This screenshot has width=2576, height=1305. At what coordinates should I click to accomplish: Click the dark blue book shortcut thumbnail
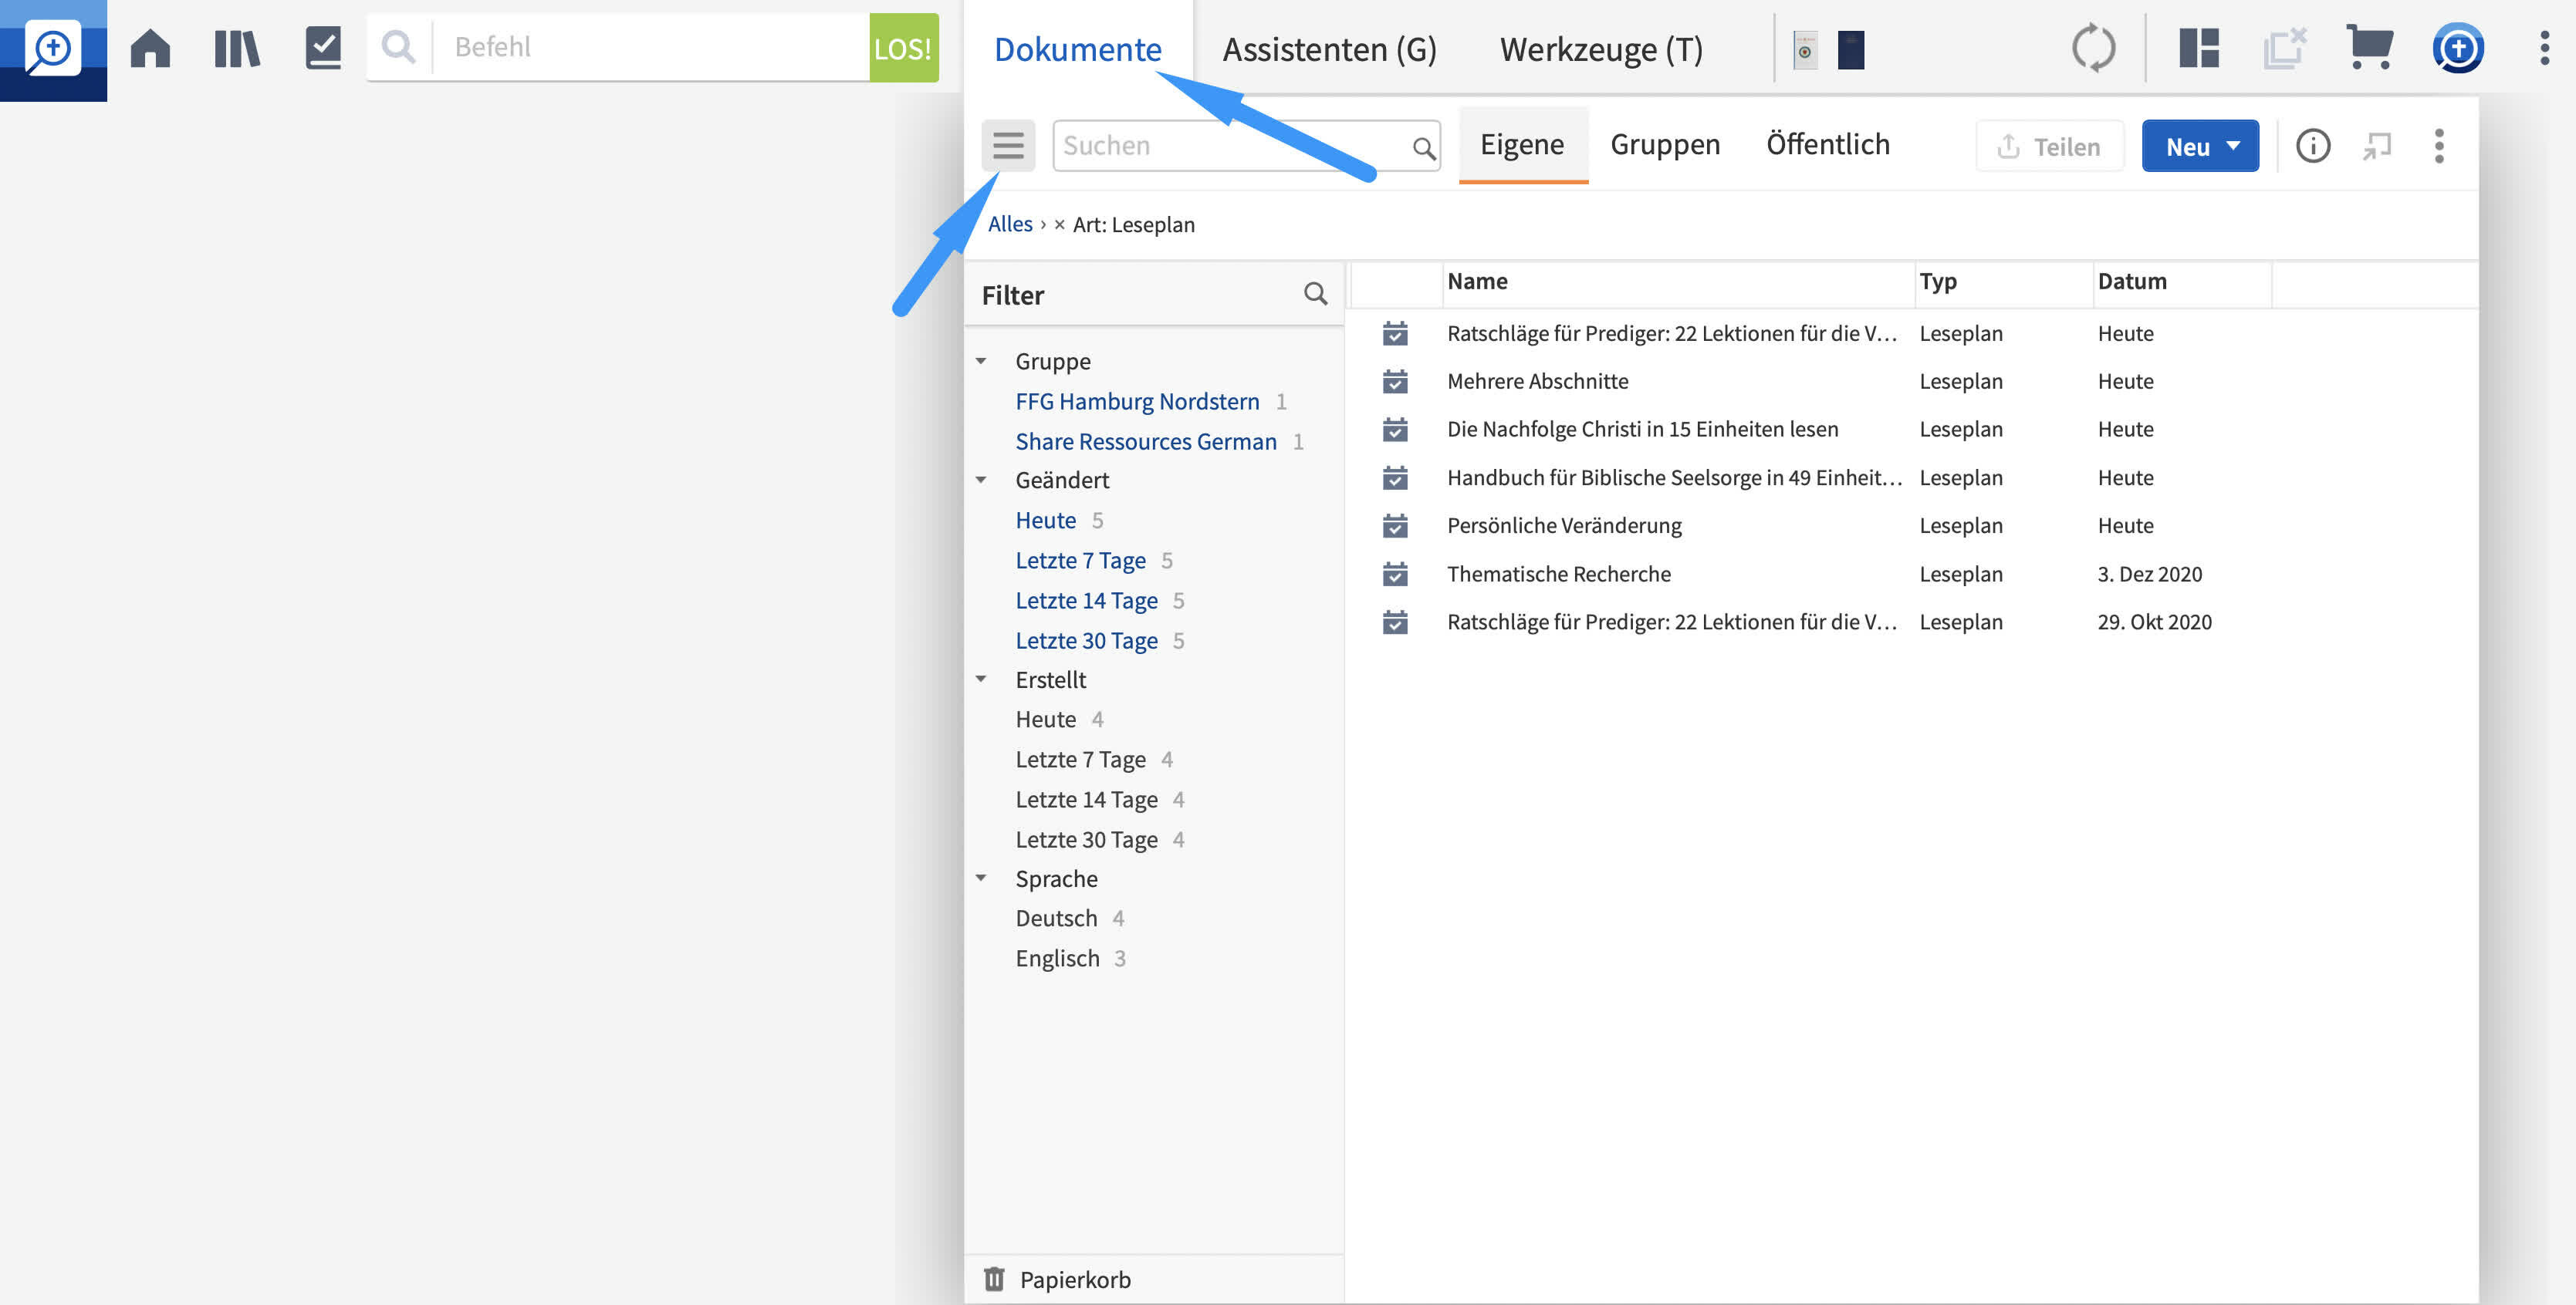pos(1851,50)
